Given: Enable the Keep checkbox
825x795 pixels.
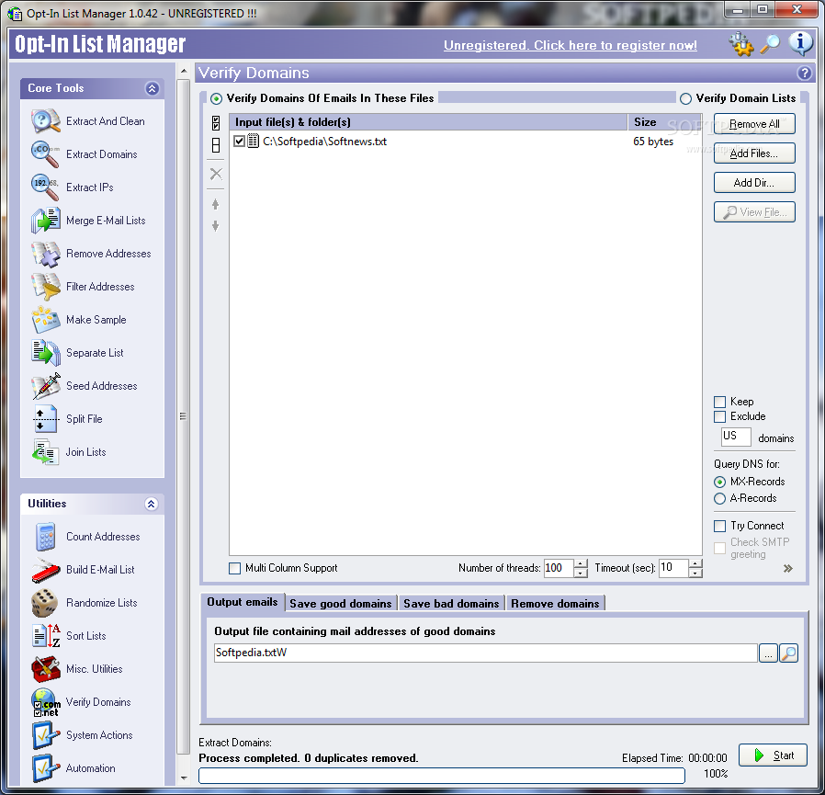Looking at the screenshot, I should click(719, 402).
